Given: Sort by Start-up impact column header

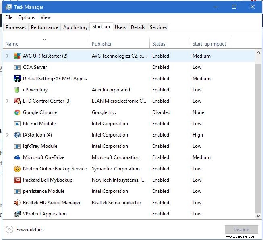Looking at the screenshot, I should tap(210, 44).
